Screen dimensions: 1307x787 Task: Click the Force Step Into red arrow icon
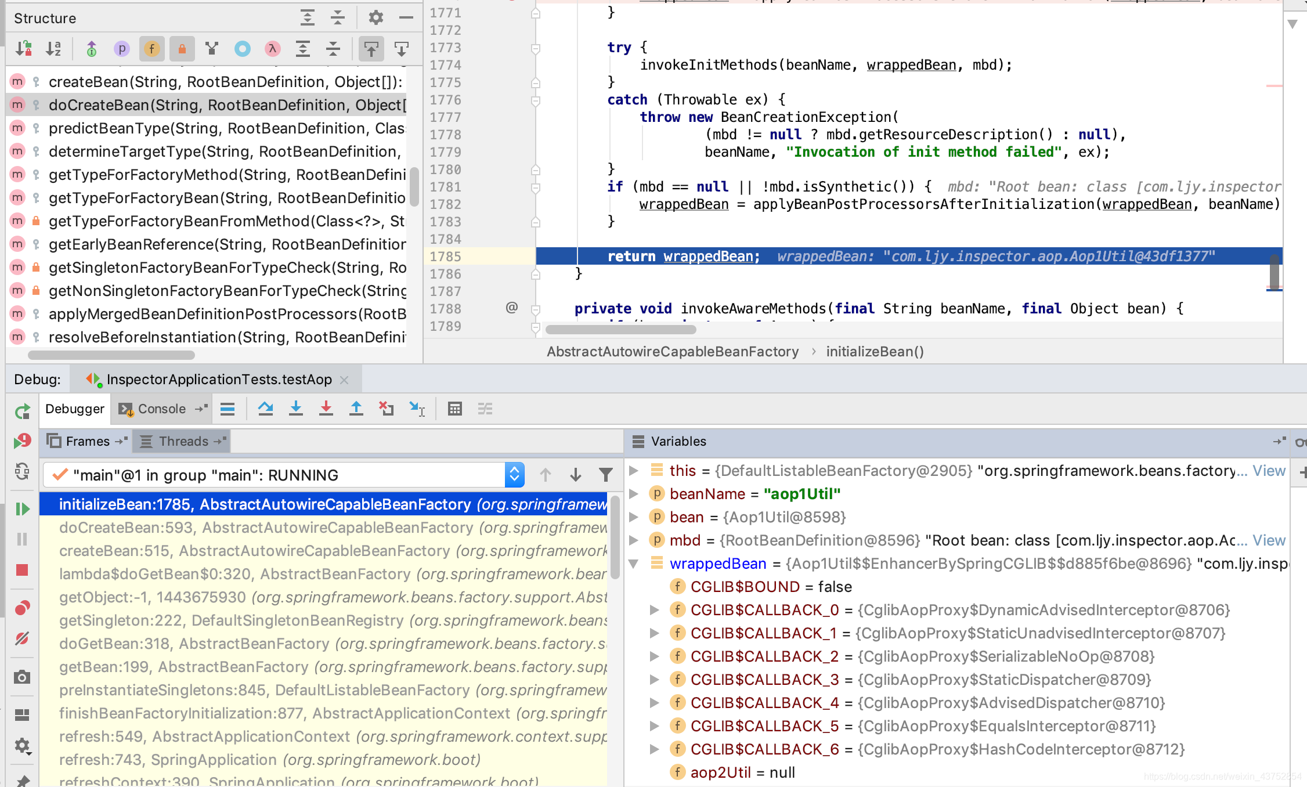point(326,409)
